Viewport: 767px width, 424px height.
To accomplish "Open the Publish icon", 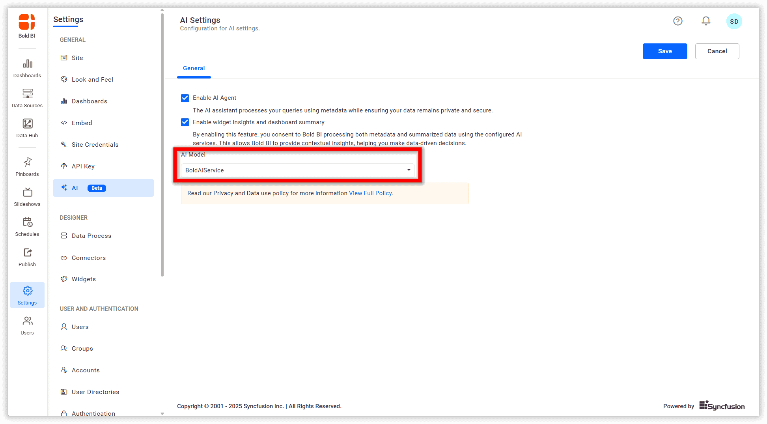I will pyautogui.click(x=27, y=252).
